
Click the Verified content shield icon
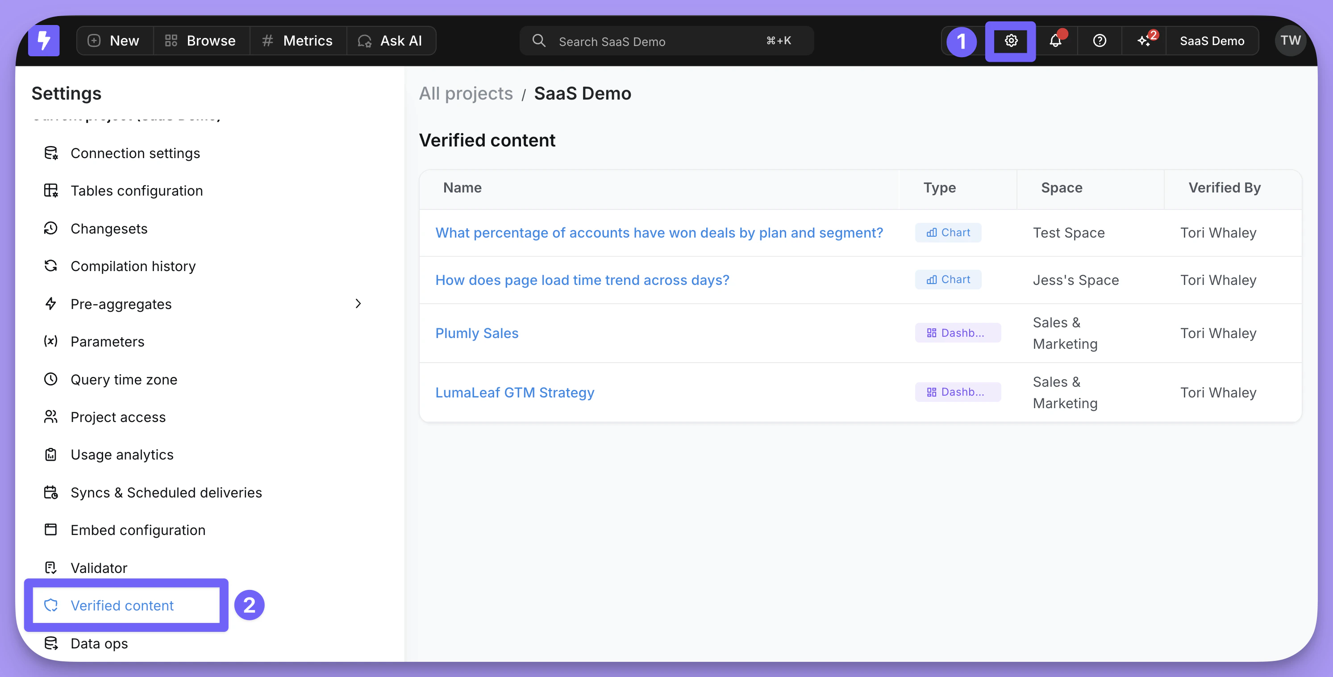tap(51, 605)
